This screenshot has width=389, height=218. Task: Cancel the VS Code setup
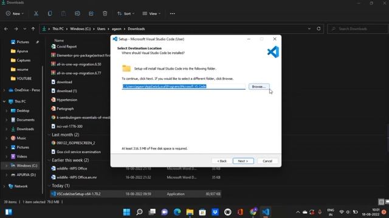[x=267, y=161]
